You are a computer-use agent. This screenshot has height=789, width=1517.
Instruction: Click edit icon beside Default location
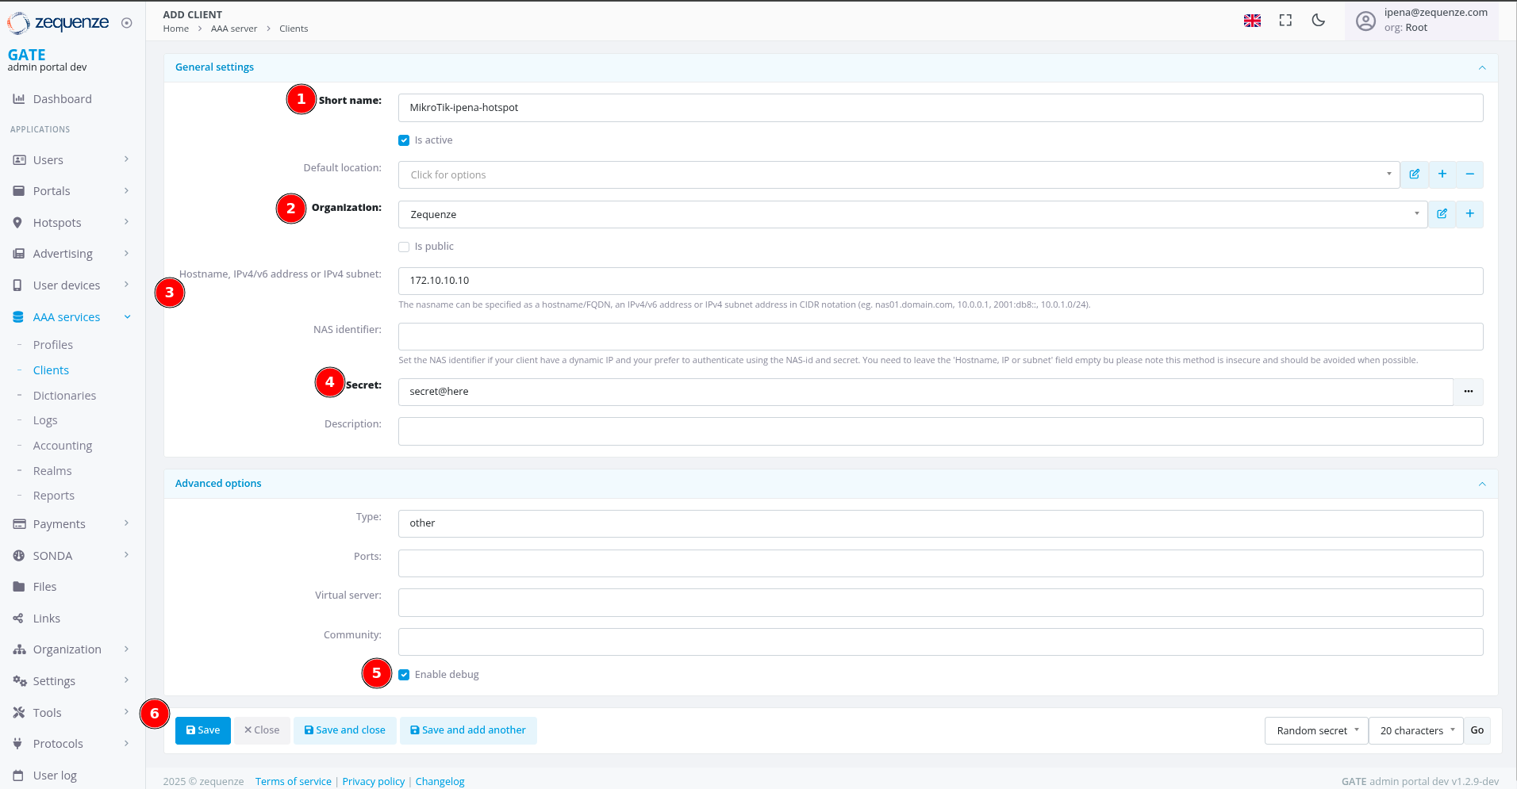click(x=1414, y=174)
